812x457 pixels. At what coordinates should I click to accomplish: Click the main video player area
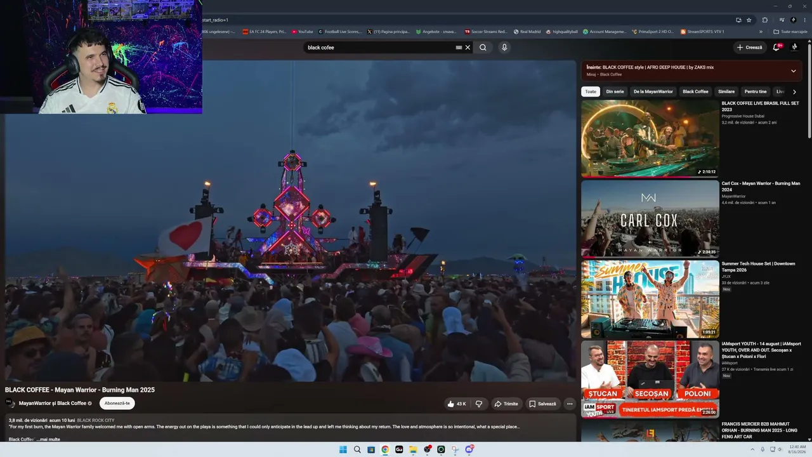click(x=291, y=221)
